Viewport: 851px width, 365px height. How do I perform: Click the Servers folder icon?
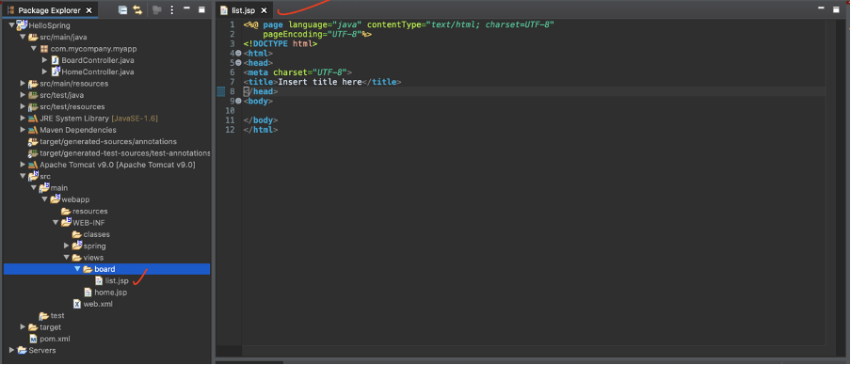click(22, 350)
